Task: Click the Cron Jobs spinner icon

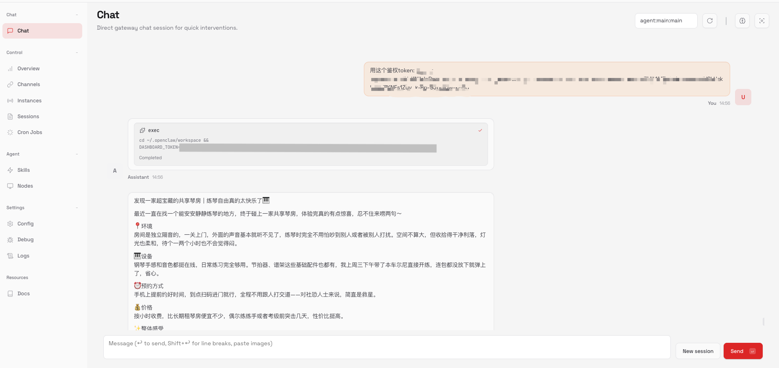Action: [10, 132]
